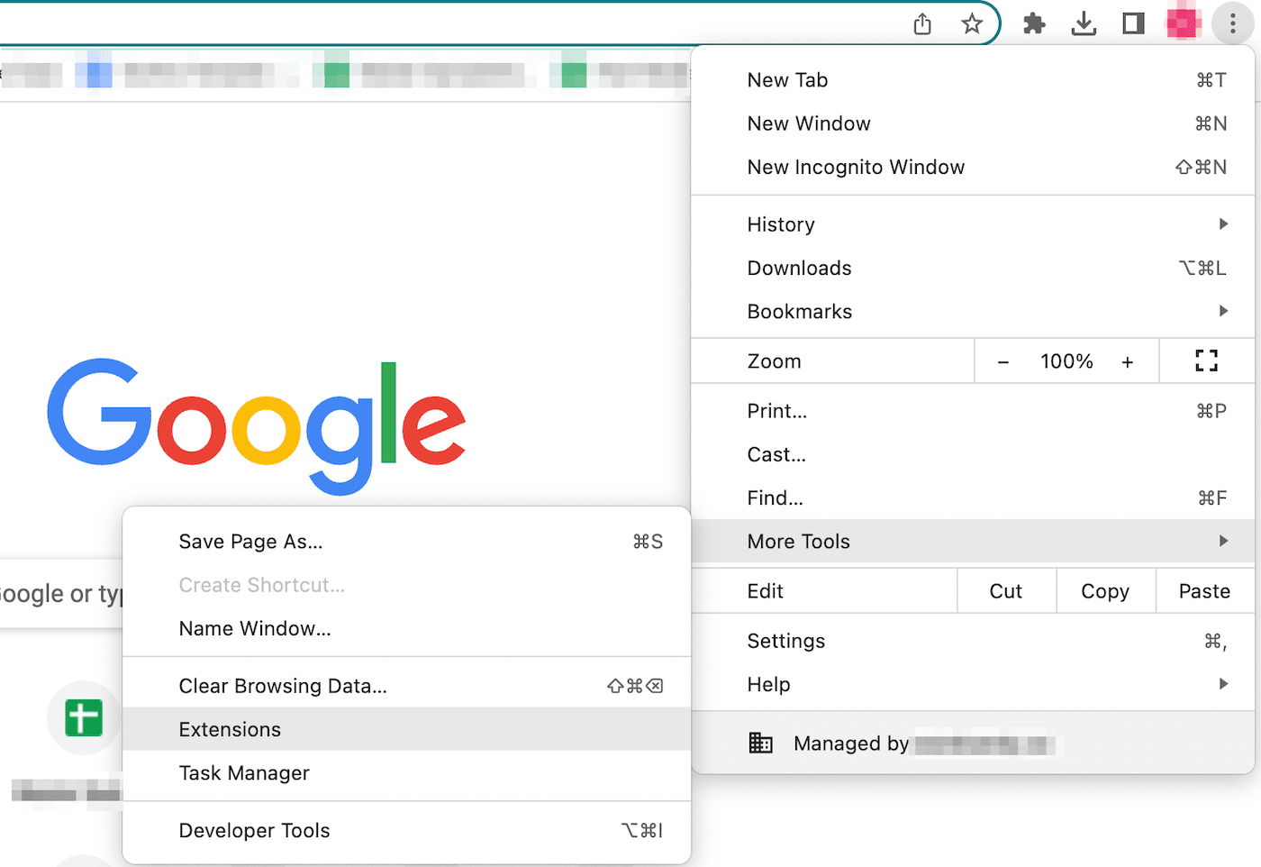Click the profile avatar icon
This screenshot has width=1261, height=867.
coord(1183,22)
